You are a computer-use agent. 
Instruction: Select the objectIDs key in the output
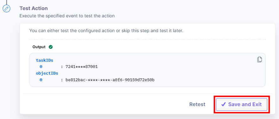point(47,73)
